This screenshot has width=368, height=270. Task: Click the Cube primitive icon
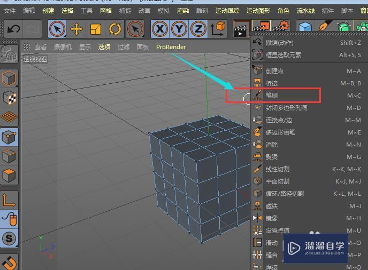305,28
